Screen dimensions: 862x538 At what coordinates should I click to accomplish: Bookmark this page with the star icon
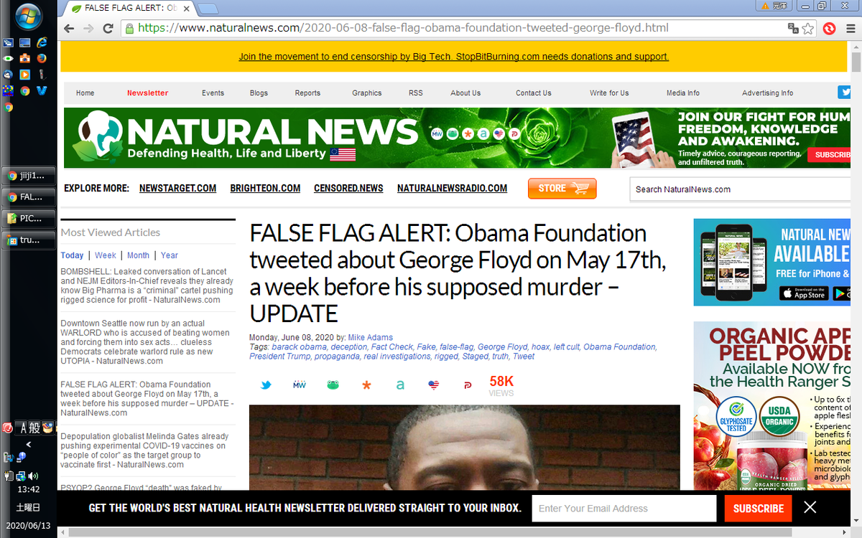coord(808,29)
